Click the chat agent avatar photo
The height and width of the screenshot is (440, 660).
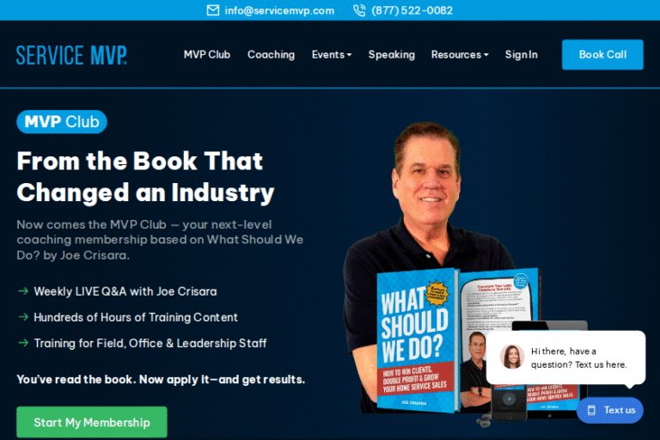click(x=512, y=357)
